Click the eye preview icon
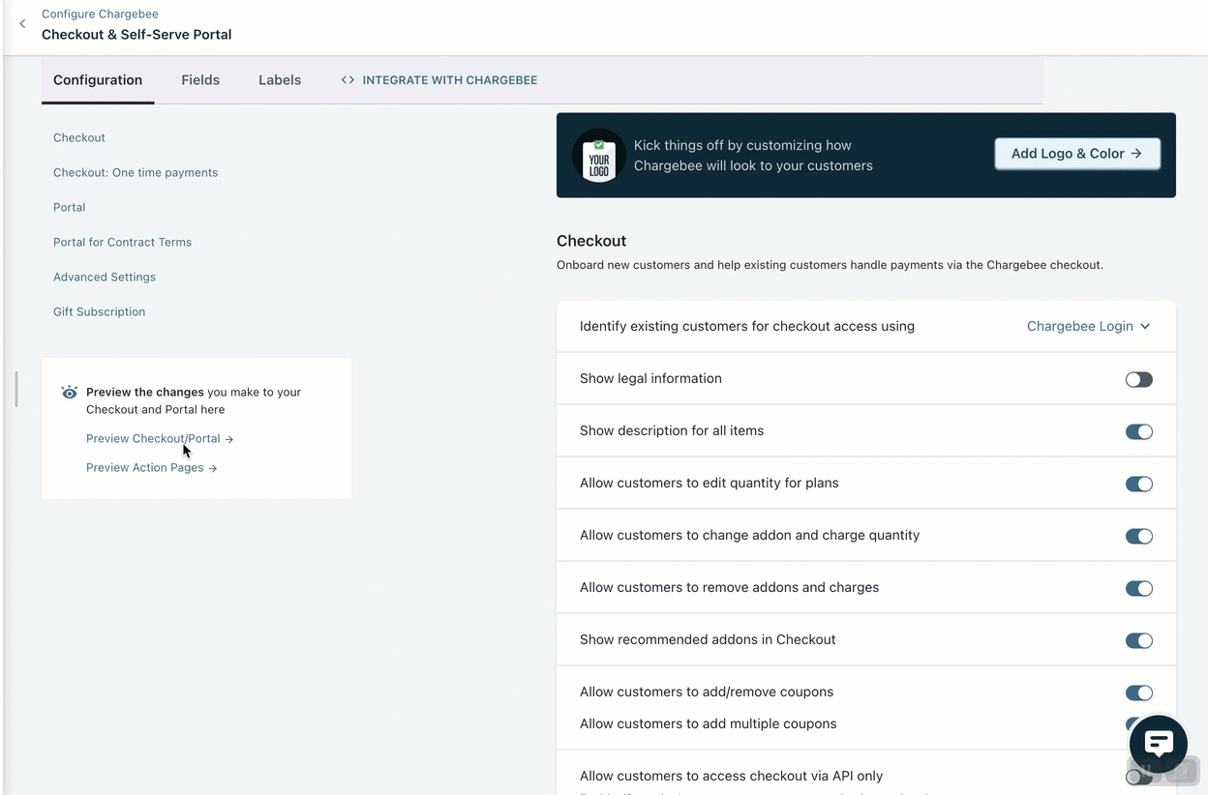Viewport: 1208px width, 795px height. pyautogui.click(x=70, y=393)
